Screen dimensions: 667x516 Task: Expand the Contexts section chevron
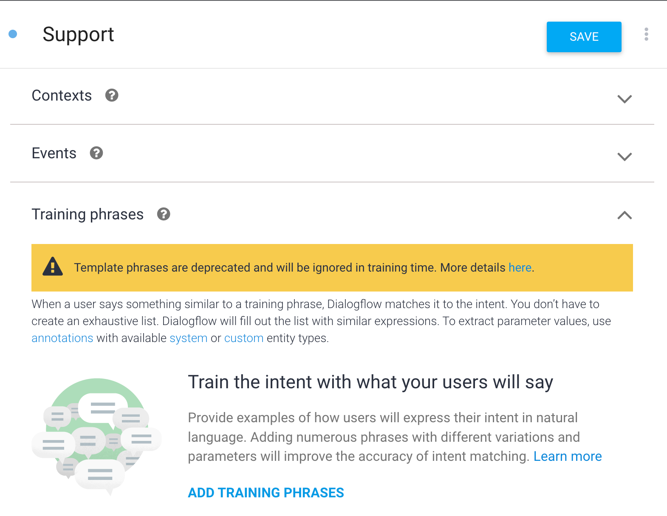[625, 99]
